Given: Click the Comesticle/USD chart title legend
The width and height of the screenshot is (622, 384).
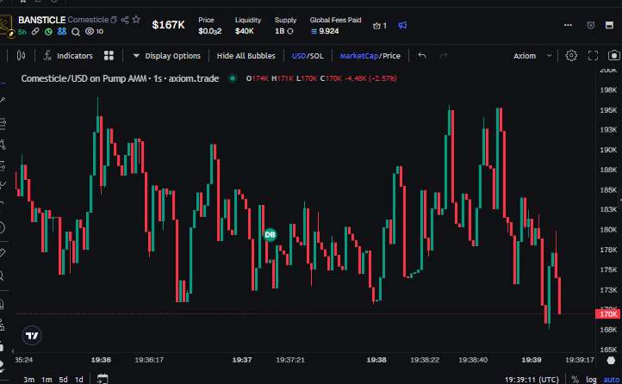Looking at the screenshot, I should (120, 78).
